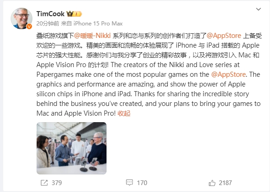Click the crown membership badge icon
270x192 pixels.
[70, 13]
